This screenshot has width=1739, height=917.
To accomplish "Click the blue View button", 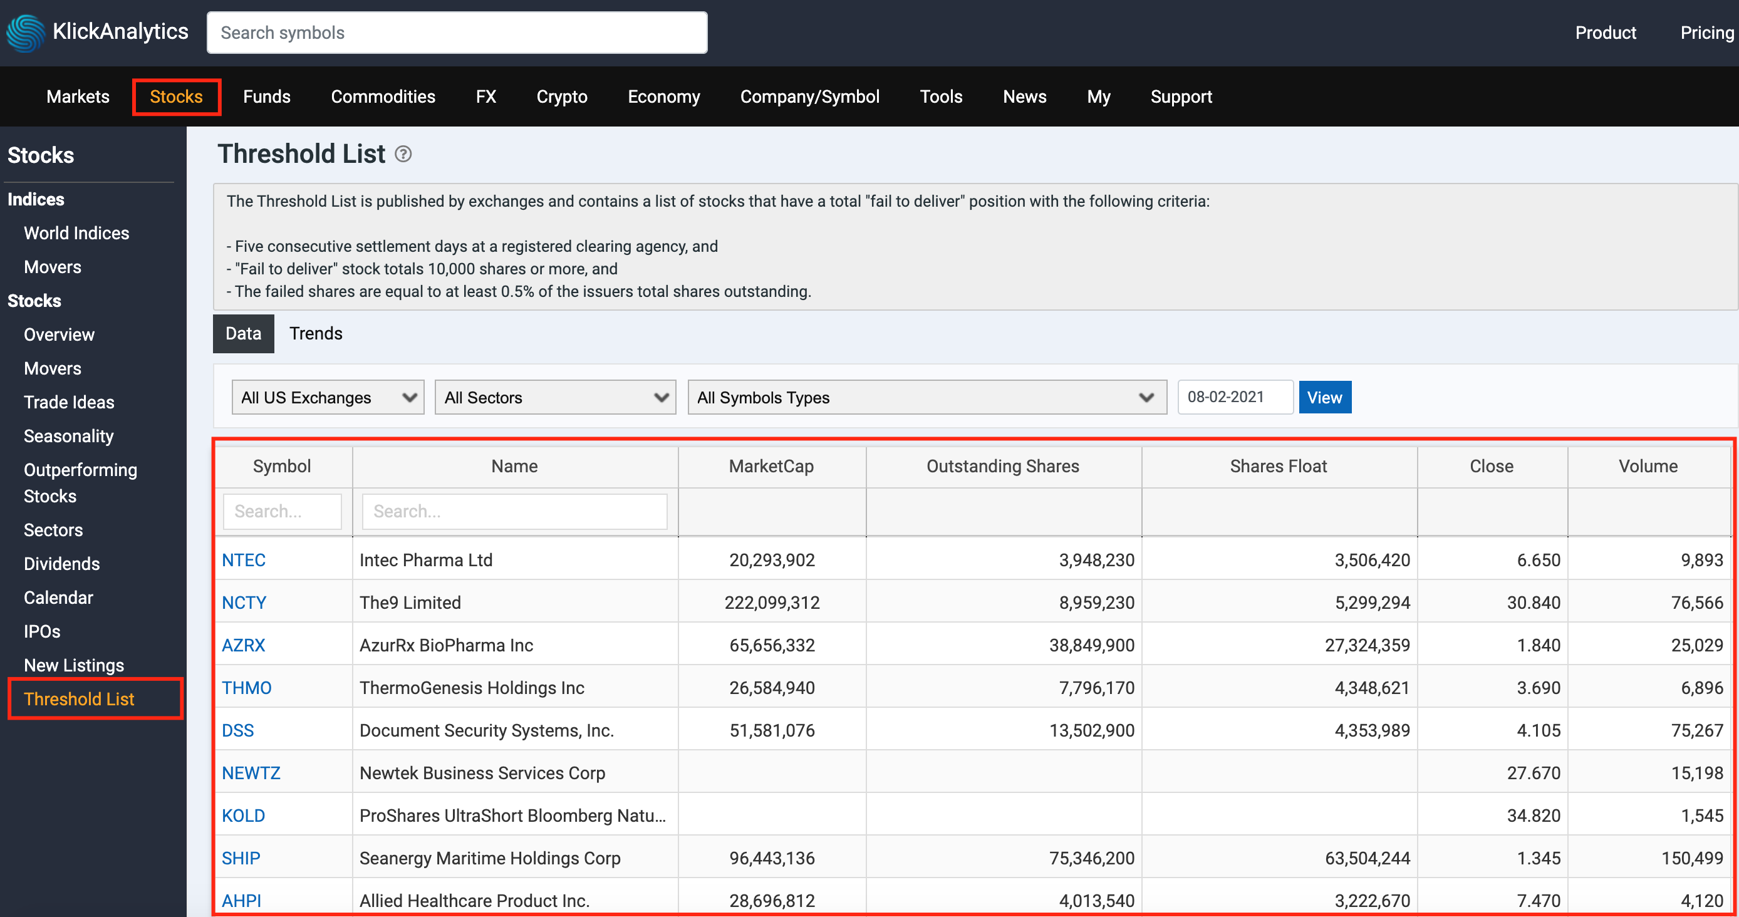I will point(1324,398).
